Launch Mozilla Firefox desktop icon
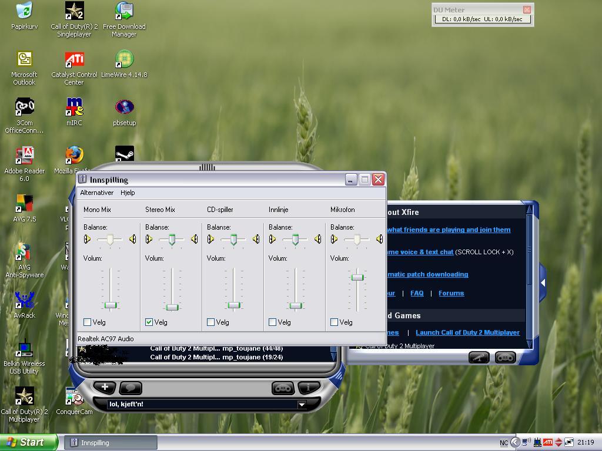Screen dimensions: 602x451 74,155
